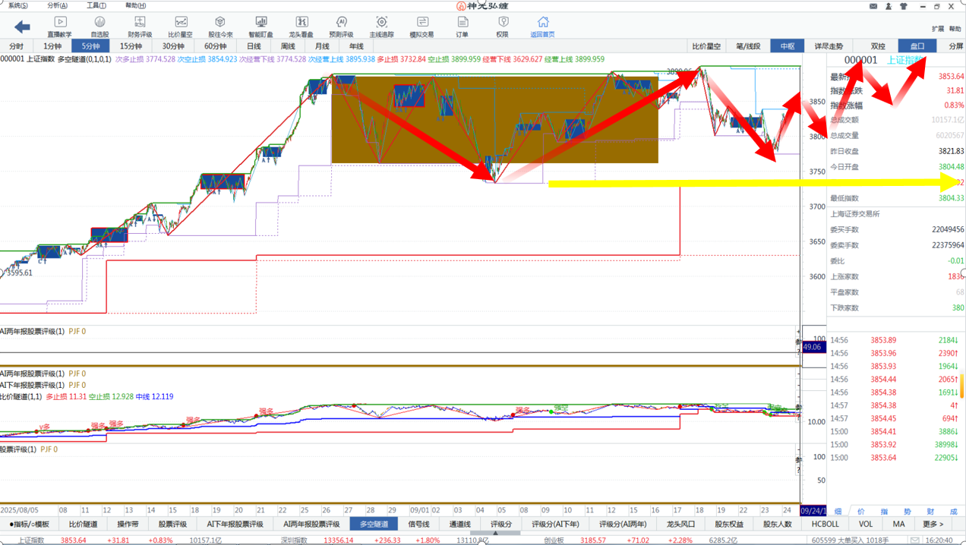
Task: Expand the 更多 > indicator list
Action: point(933,524)
